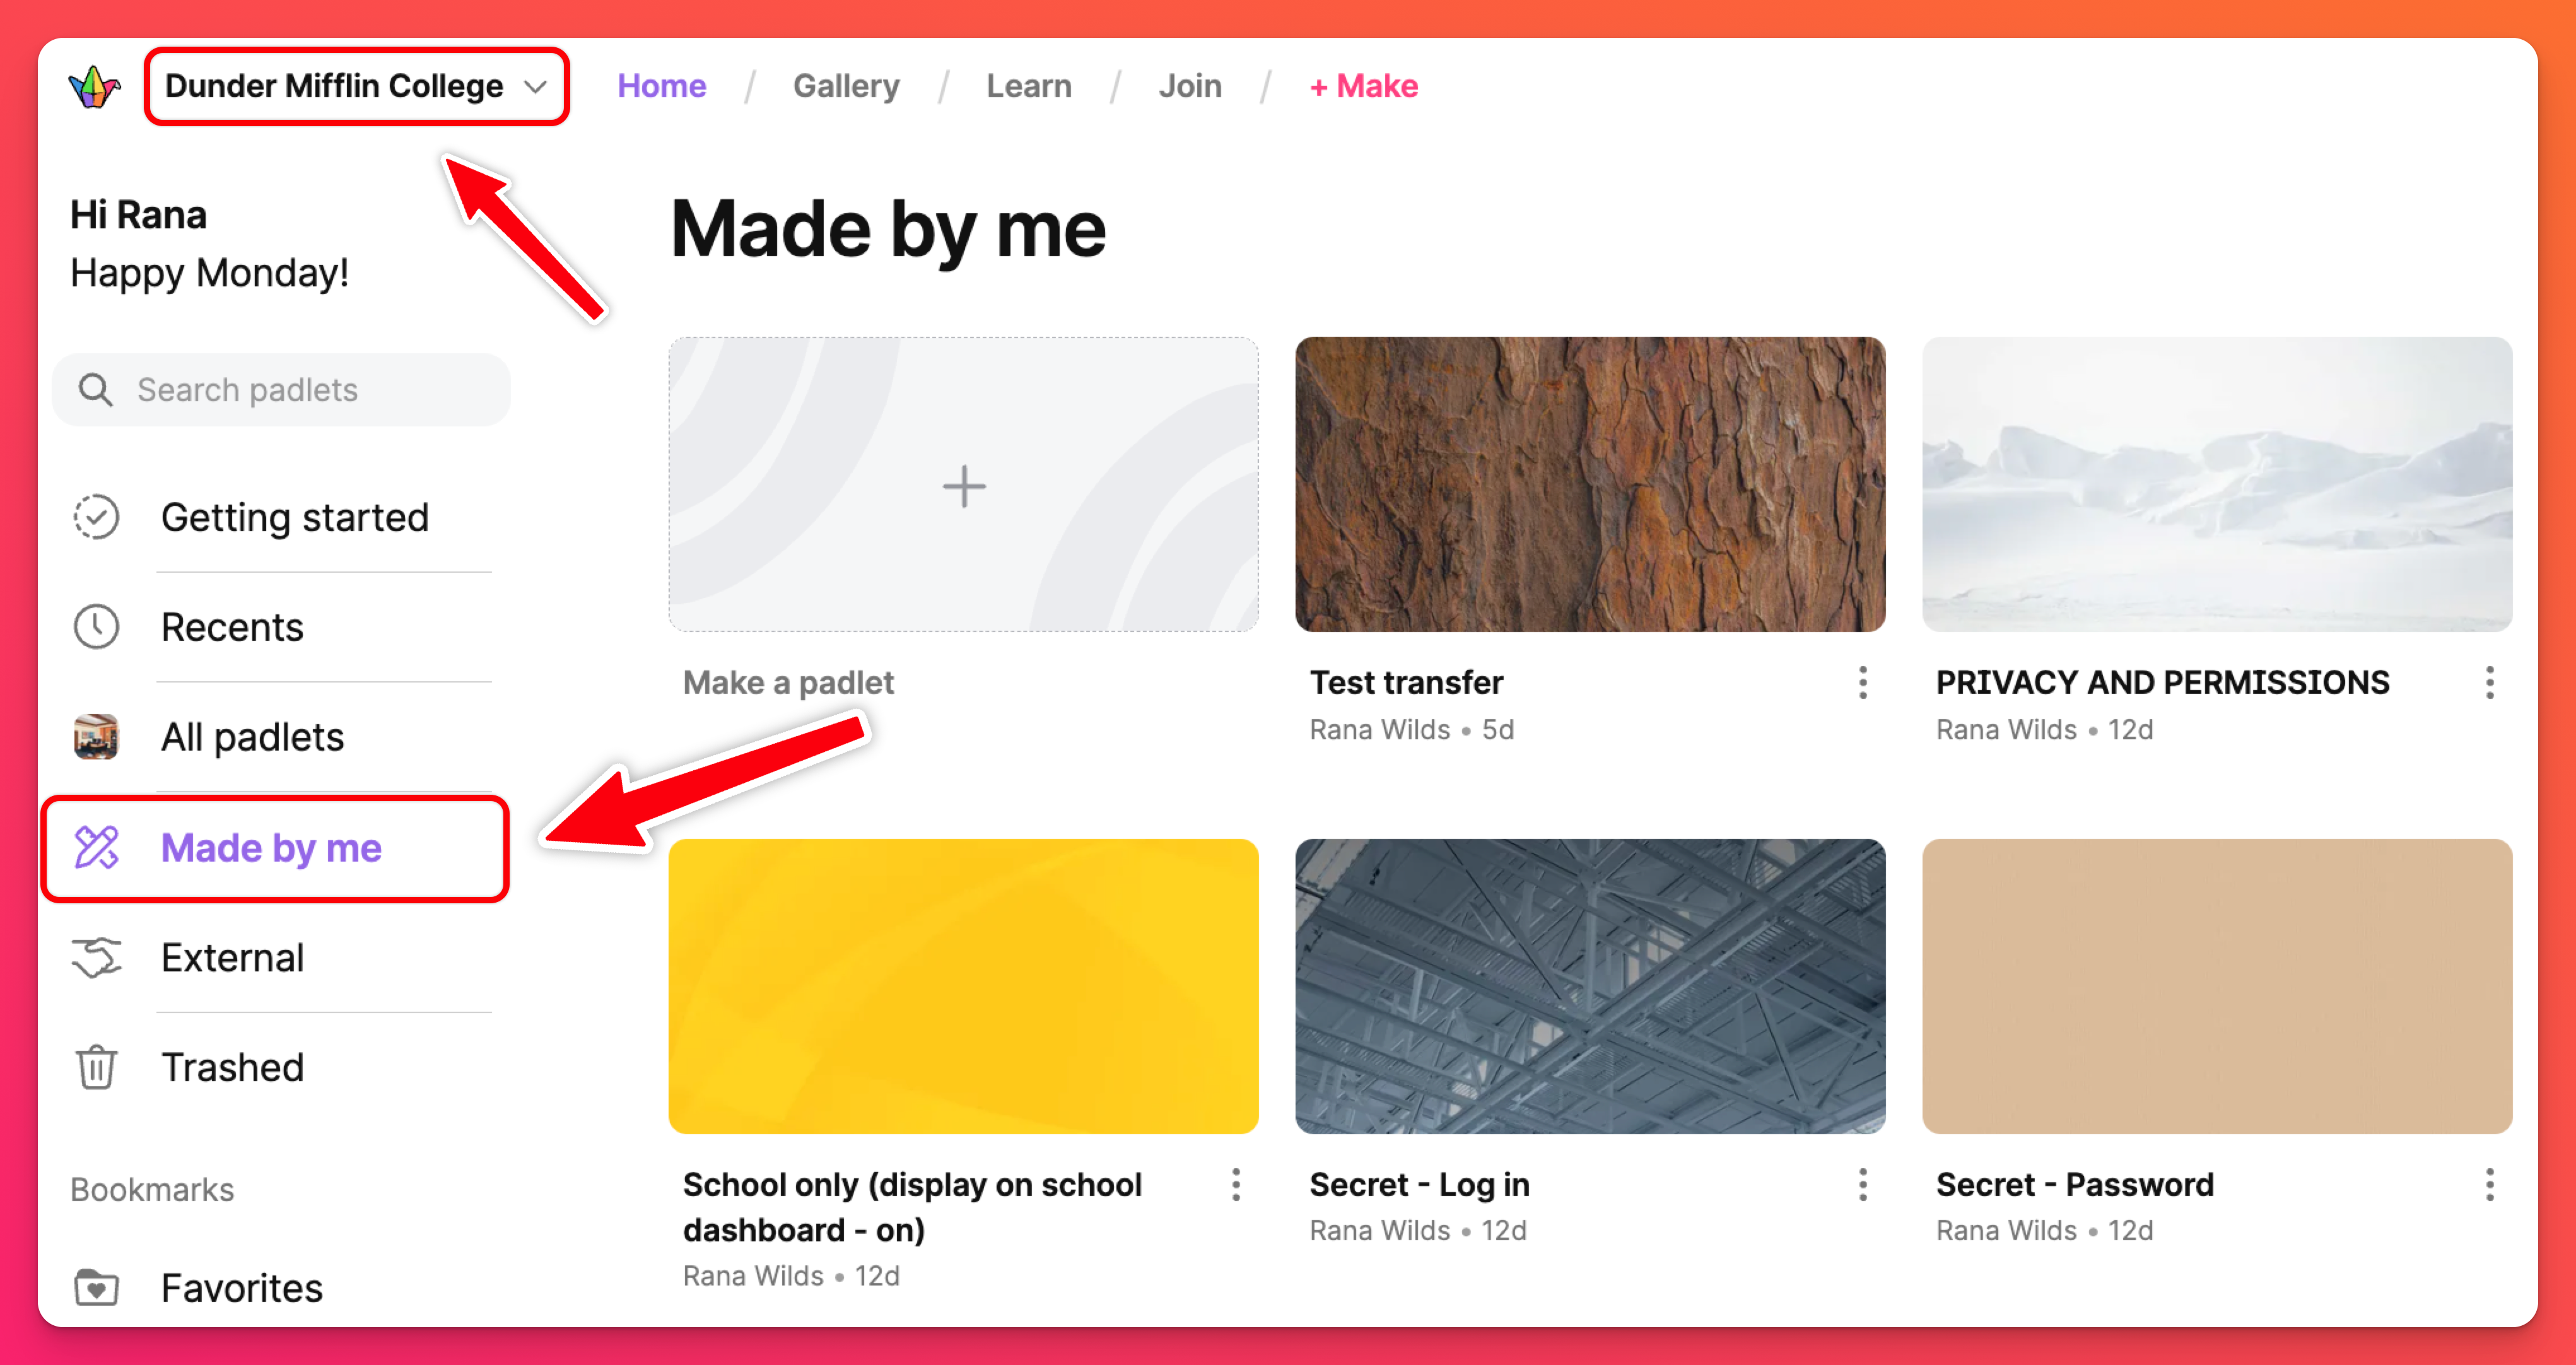The width and height of the screenshot is (2576, 1365).
Task: Open the Dunder Mifflin College workspace dropdown
Action: click(355, 87)
